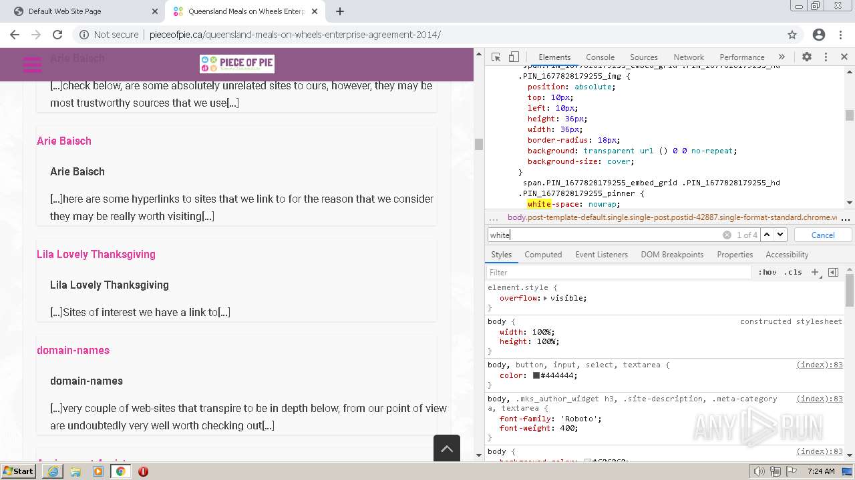
Task: Click the volume speaker tray icon
Action: coord(759,471)
